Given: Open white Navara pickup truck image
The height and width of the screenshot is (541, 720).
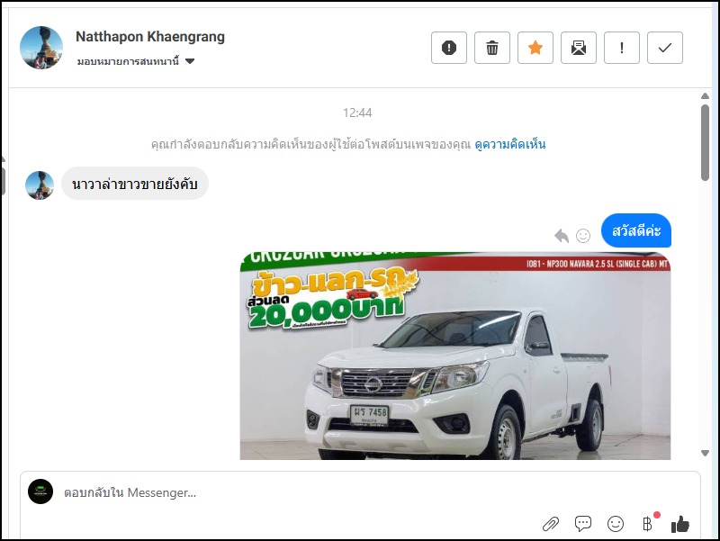Looking at the screenshot, I should point(455,356).
